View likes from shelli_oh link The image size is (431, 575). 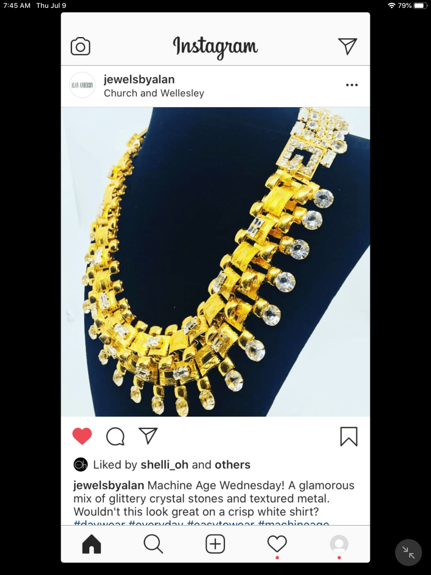tap(164, 465)
